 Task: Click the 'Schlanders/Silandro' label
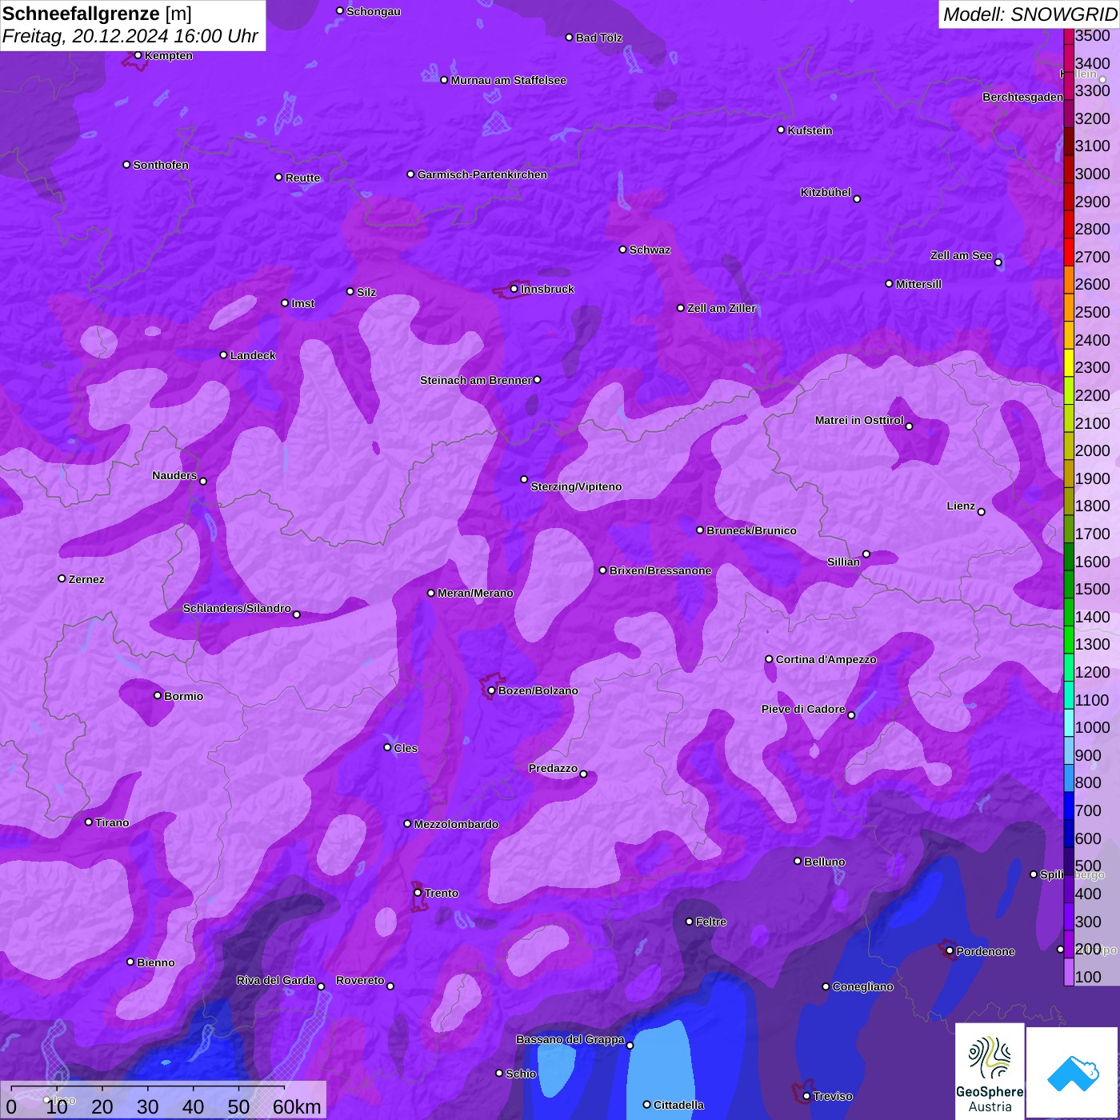tap(237, 608)
